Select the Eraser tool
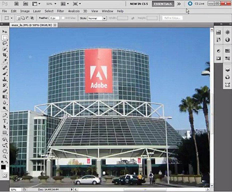This screenshot has height=192, width=232. coord(5,91)
